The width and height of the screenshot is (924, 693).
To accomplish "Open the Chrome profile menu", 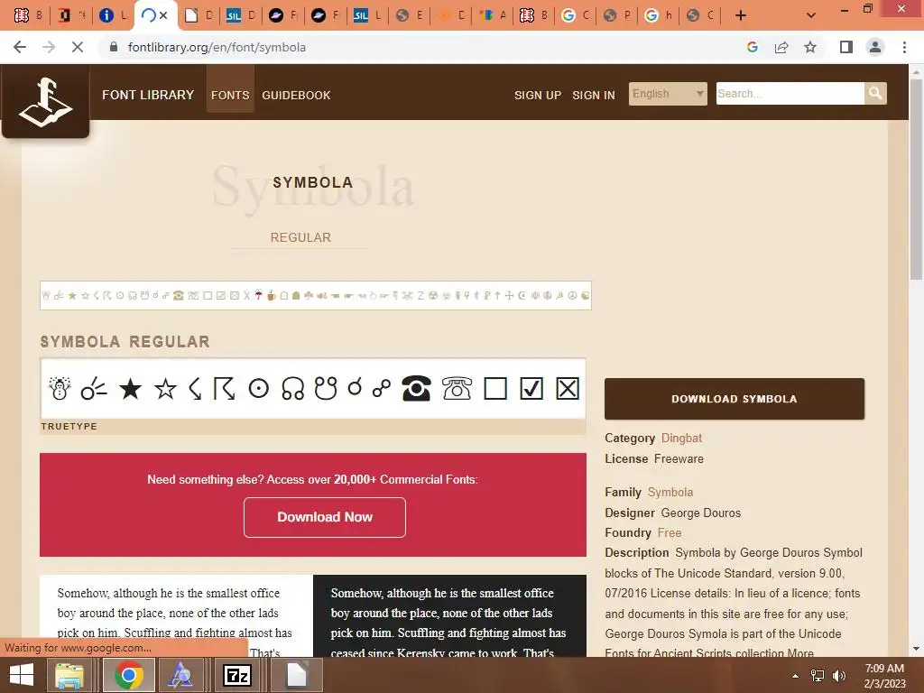I will tap(875, 47).
